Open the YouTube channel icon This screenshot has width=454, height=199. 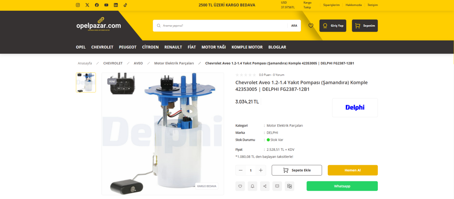click(x=106, y=5)
